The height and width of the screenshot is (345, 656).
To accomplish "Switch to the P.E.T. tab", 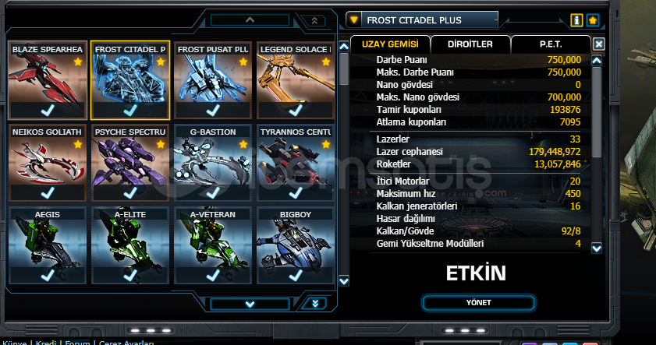I will [x=551, y=44].
